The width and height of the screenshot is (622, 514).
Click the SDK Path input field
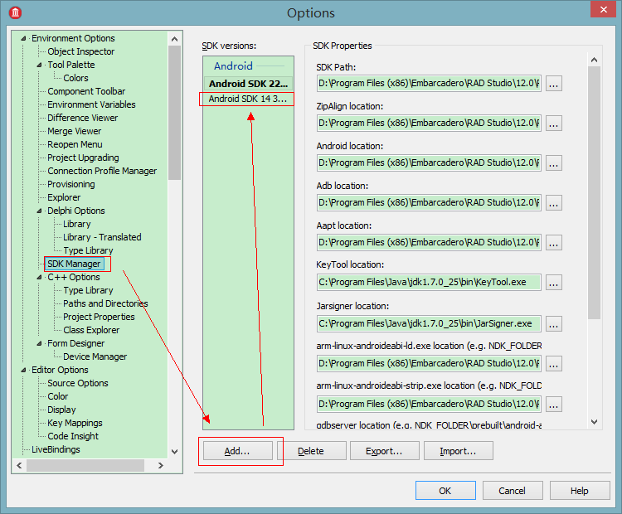click(429, 83)
